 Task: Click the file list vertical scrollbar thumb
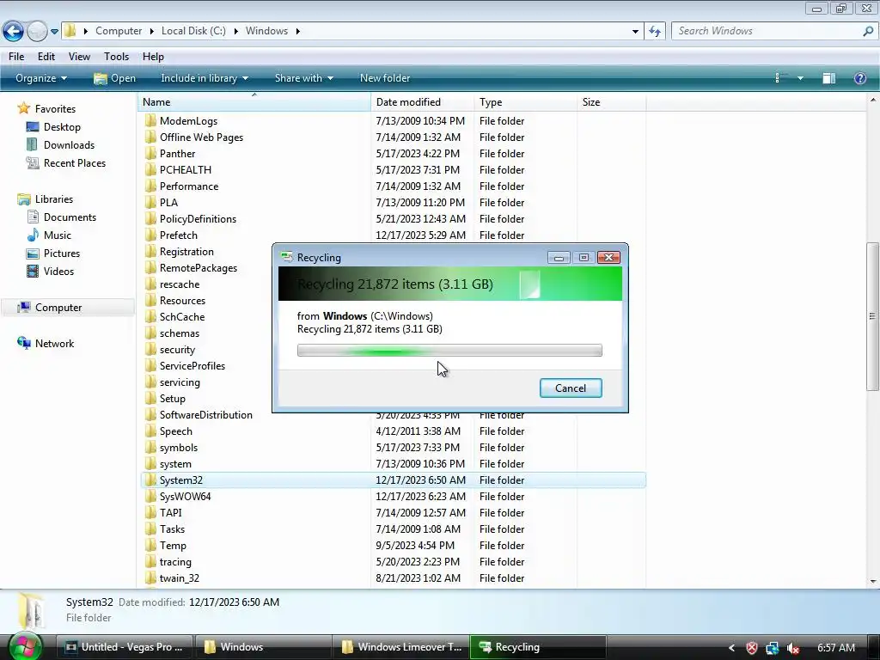click(872, 316)
